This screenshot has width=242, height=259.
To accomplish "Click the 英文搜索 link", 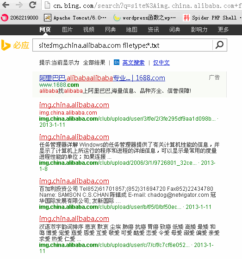I will 134,63.
